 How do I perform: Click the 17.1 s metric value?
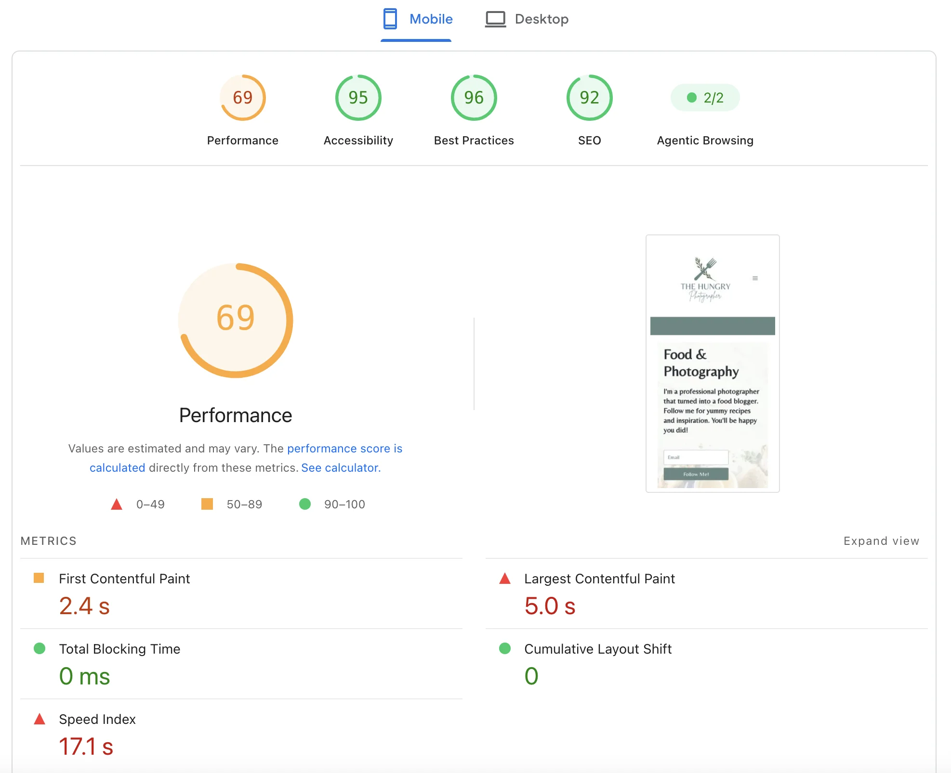[x=86, y=747]
